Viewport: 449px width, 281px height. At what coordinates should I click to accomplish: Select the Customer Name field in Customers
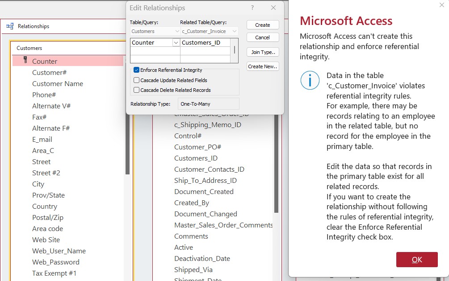pos(58,83)
